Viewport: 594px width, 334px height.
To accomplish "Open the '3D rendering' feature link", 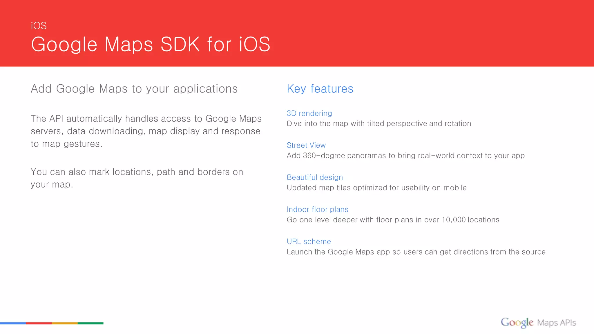I will [x=309, y=113].
